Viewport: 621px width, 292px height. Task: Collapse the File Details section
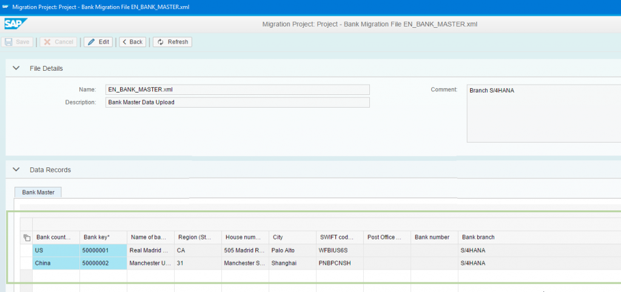tap(16, 68)
